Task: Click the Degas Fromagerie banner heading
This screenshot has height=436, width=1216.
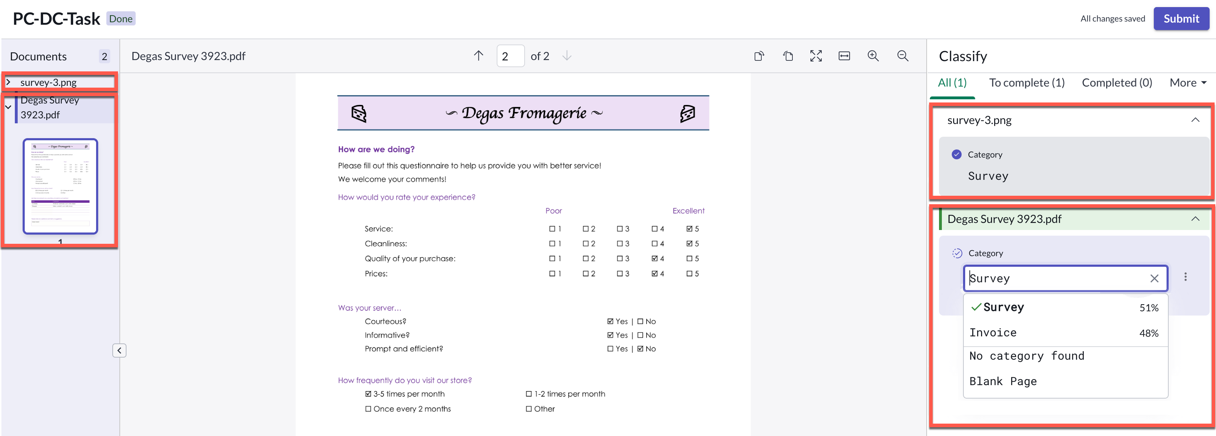Action: pyautogui.click(x=524, y=113)
